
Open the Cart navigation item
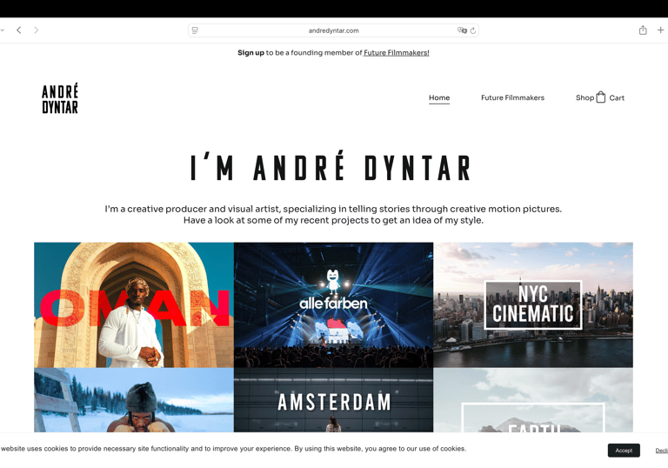[x=617, y=97]
